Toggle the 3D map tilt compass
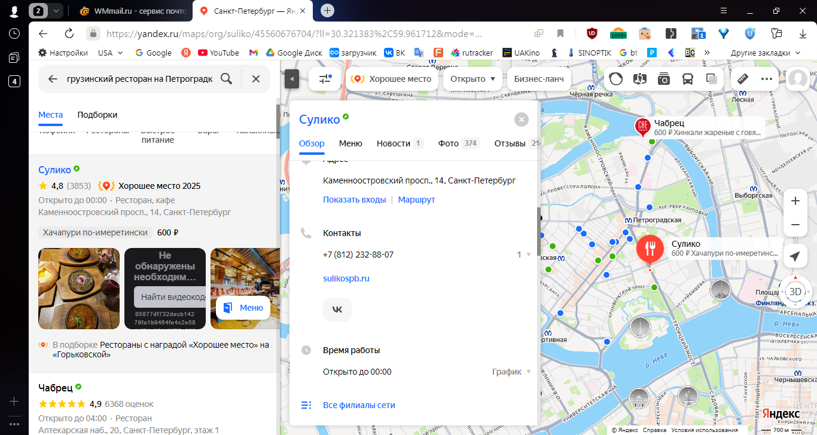 (795, 291)
